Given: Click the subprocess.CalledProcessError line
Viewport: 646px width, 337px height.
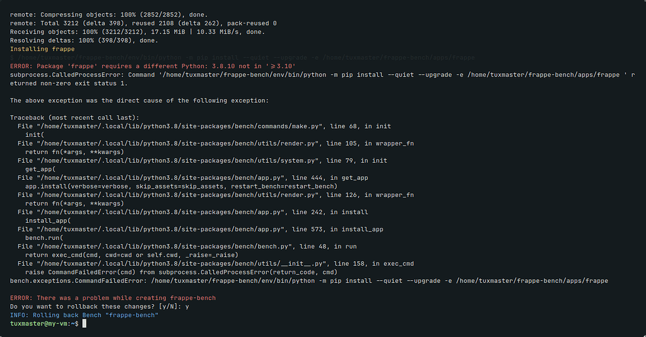Looking at the screenshot, I should click(x=322, y=79).
